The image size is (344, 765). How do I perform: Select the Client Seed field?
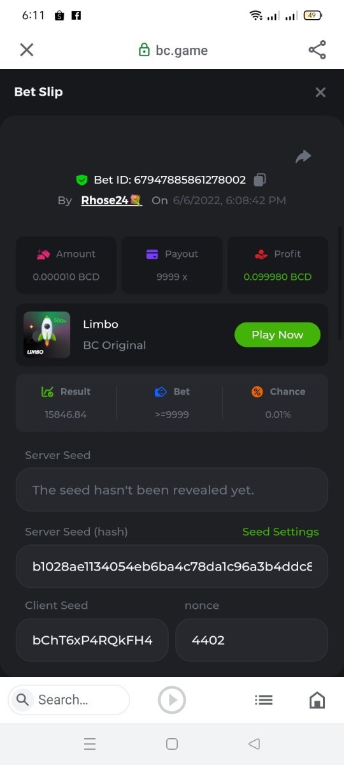click(92, 639)
